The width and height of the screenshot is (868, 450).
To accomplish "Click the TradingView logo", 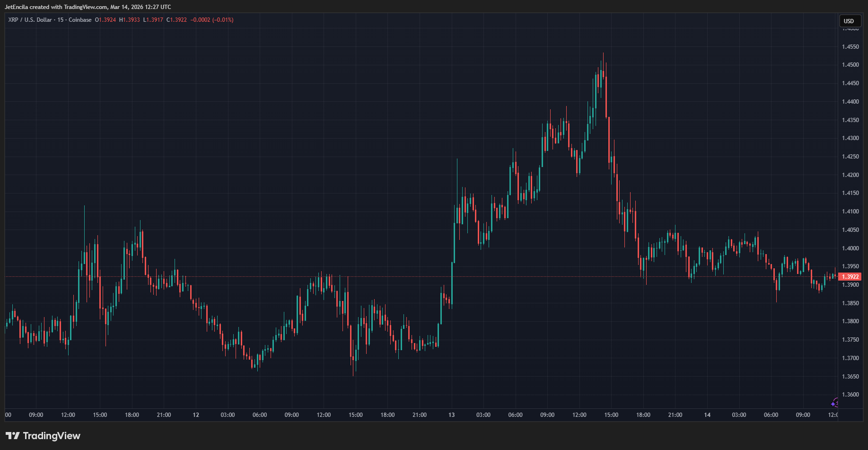I will [x=43, y=436].
